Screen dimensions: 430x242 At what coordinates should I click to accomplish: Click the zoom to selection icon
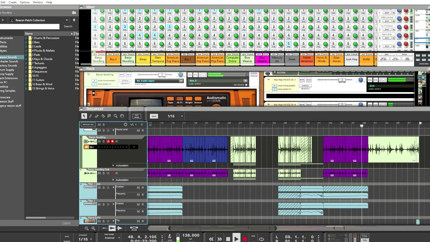pos(134,228)
